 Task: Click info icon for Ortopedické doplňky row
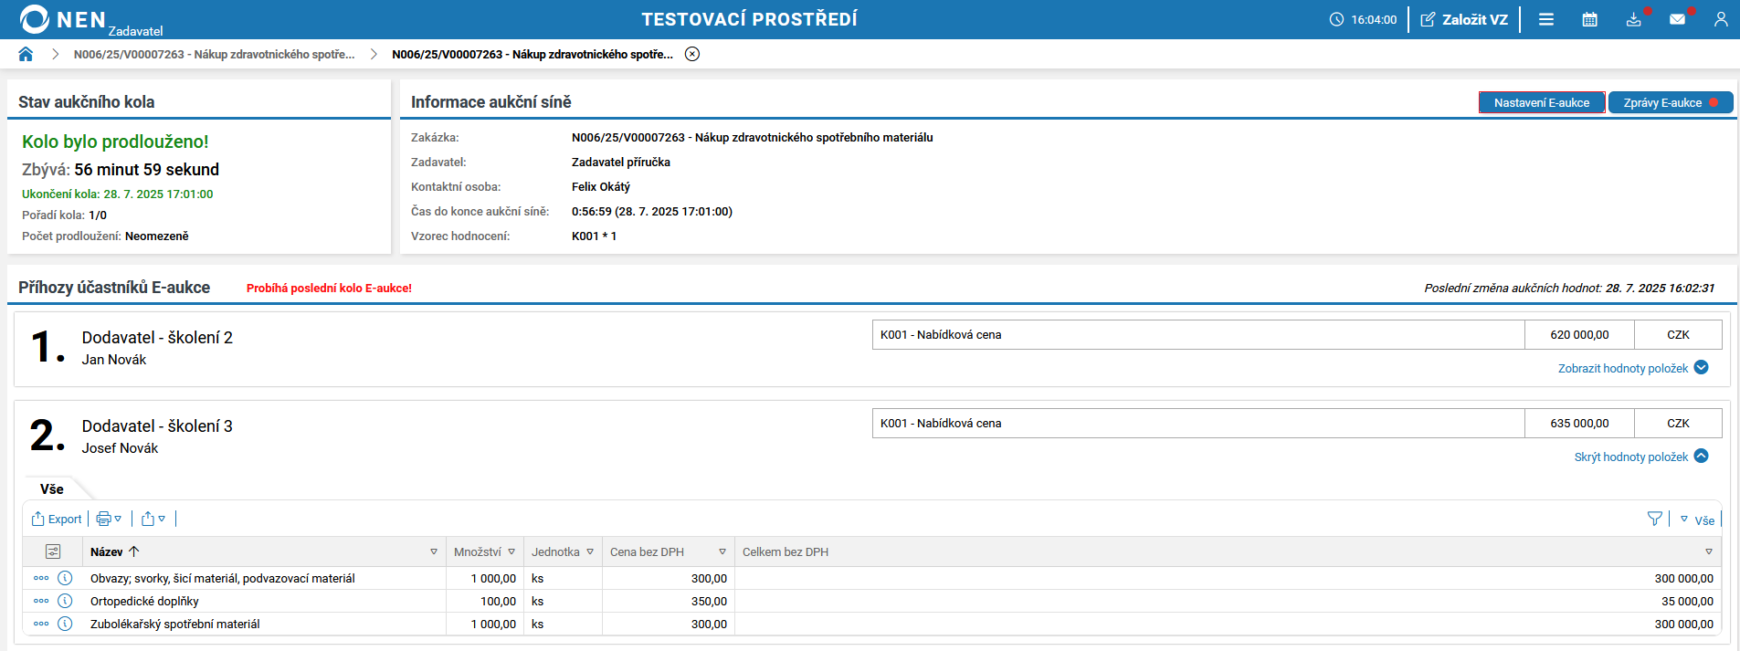(x=65, y=601)
